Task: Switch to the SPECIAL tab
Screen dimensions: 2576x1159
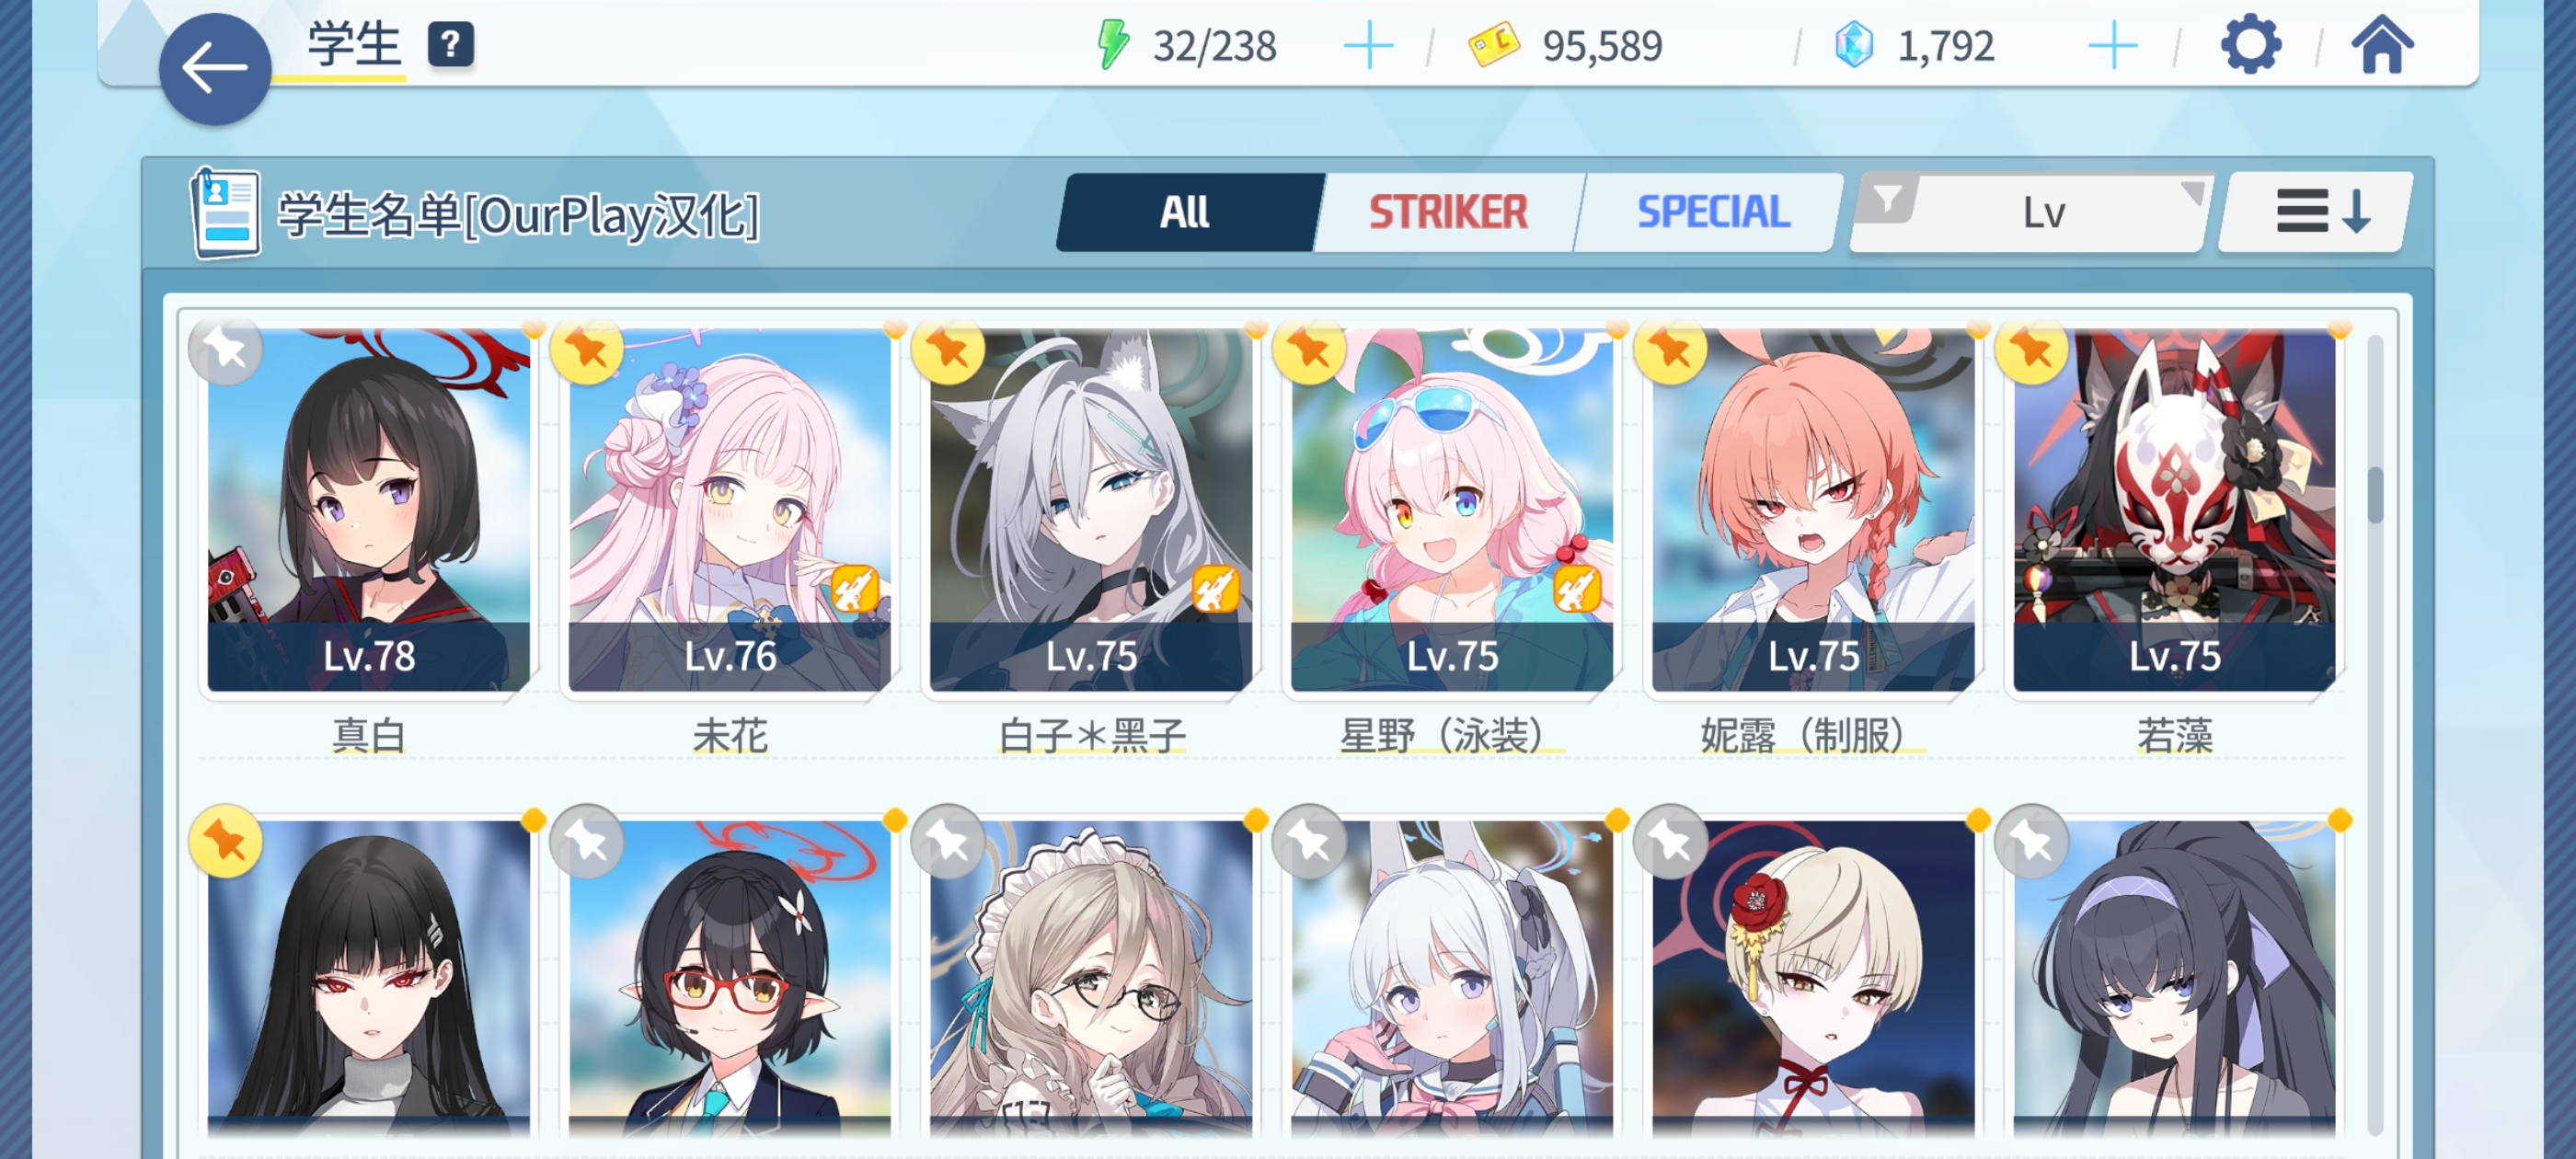Action: click(1712, 212)
